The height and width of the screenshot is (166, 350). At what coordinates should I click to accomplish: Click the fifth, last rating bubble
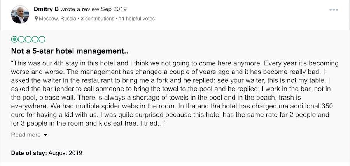coord(42,39)
